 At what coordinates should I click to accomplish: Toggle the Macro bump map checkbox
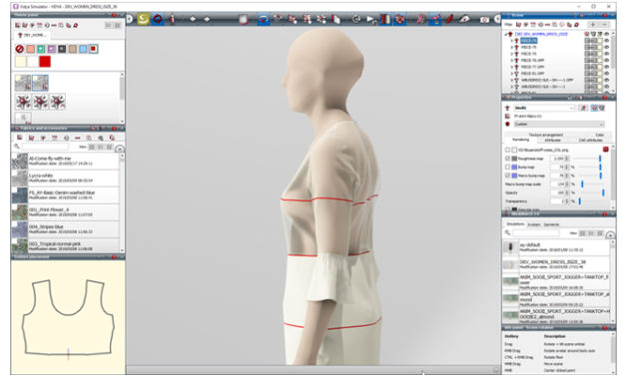(x=507, y=176)
